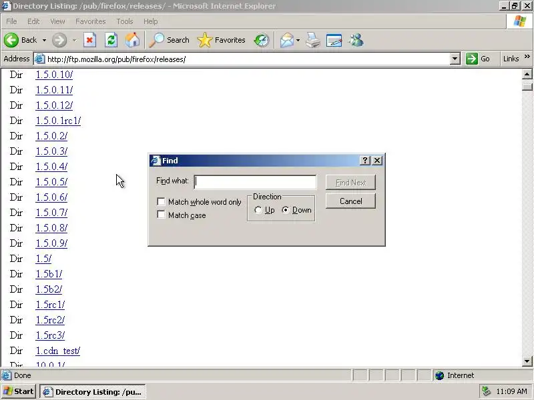Open the 1.5.0.5/ directory link
Image resolution: width=534 pixels, height=400 pixels.
(x=51, y=182)
